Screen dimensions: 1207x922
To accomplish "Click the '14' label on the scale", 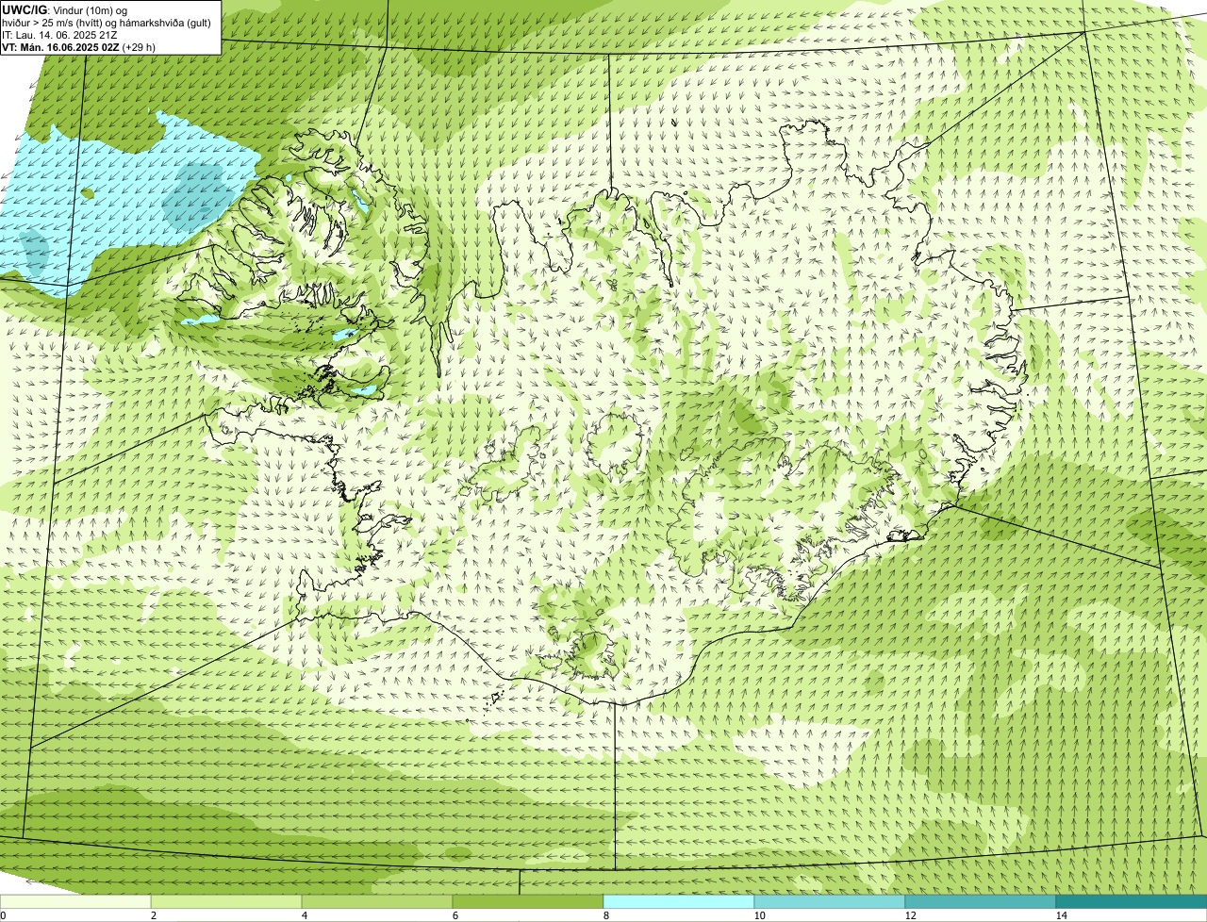I will pos(1061,915).
